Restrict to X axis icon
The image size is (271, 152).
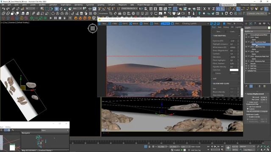coord(205,9)
